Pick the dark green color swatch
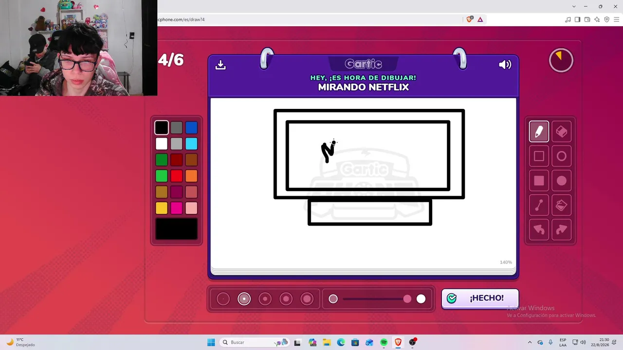 coord(162,160)
